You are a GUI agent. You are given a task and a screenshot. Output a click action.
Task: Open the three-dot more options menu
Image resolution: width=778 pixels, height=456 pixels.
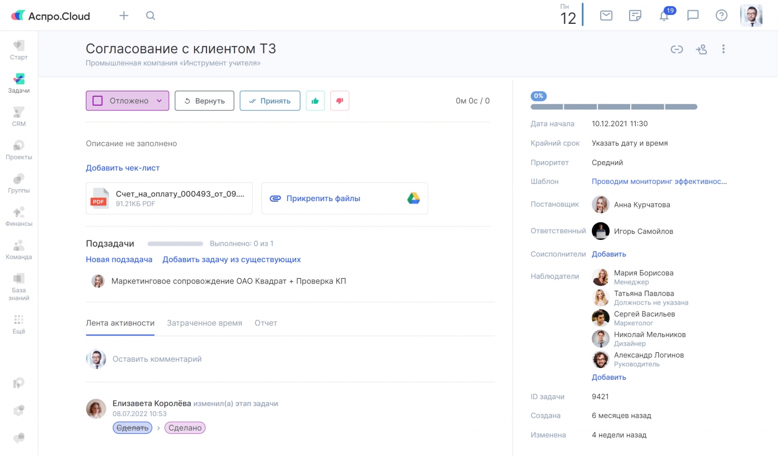(723, 49)
